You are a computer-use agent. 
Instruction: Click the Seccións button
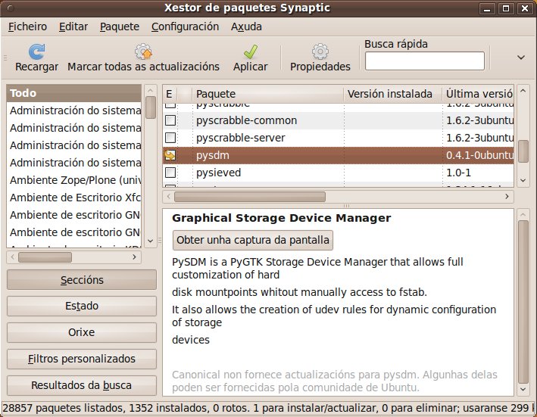82,280
